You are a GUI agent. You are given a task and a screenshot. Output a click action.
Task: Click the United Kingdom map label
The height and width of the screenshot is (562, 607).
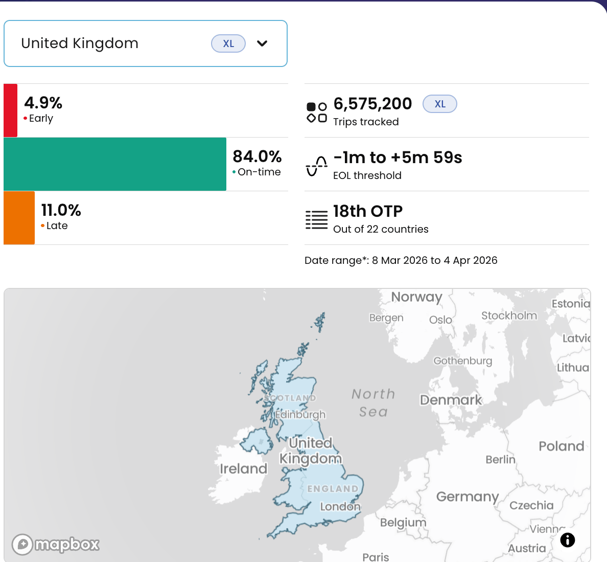coord(311,451)
